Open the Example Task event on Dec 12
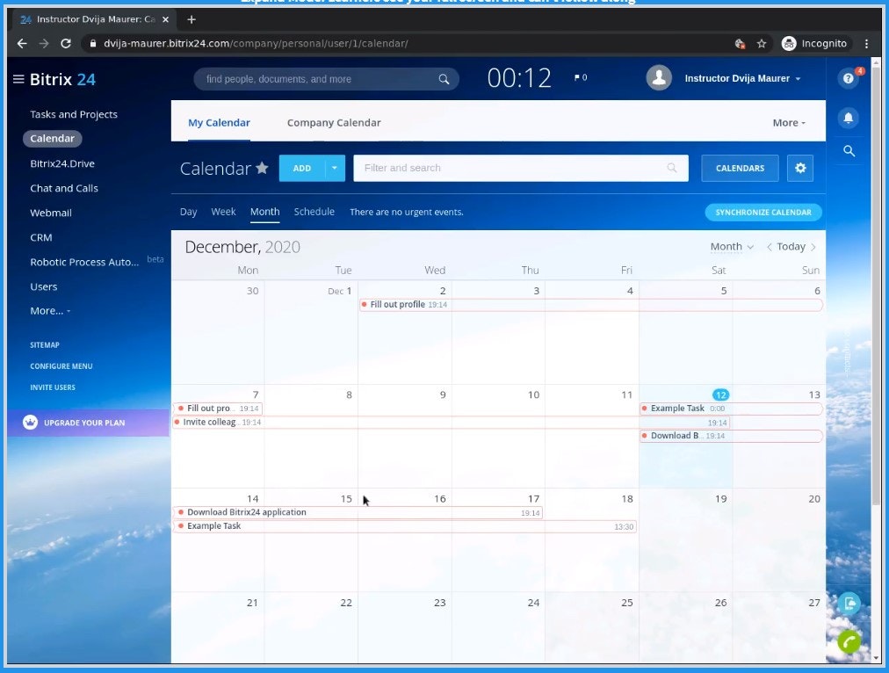 (731, 409)
